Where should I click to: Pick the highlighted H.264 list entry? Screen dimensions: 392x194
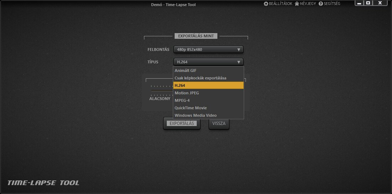point(208,85)
